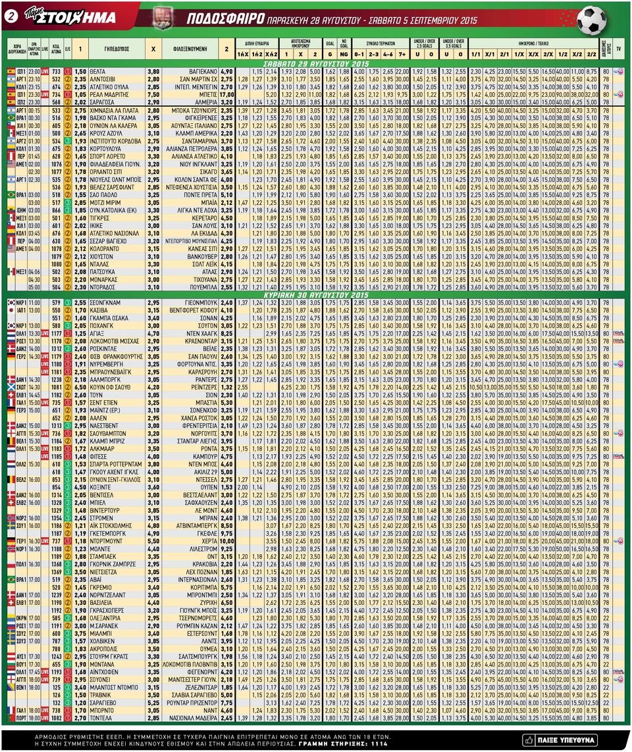632x752 pixels.
Task: Click the UNDER / OVER 2,5 GOALS header
Action: (x=425, y=43)
